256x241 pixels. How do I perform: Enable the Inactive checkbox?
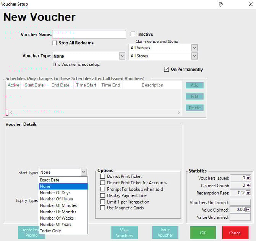pyautogui.click(x=133, y=34)
